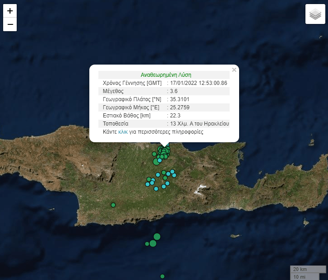
Task: Select the isolated green marker in southwest Crete
Action: coord(113,205)
